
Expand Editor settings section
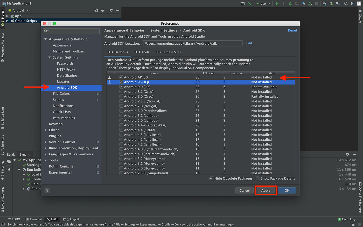46,130
